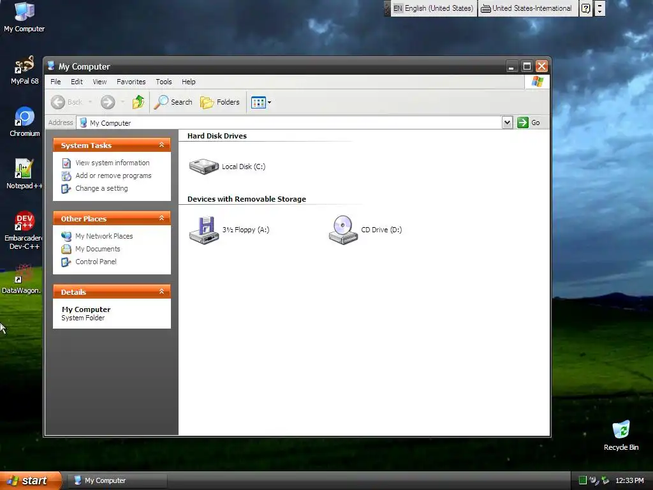
Task: Open the View menu
Action: point(99,82)
